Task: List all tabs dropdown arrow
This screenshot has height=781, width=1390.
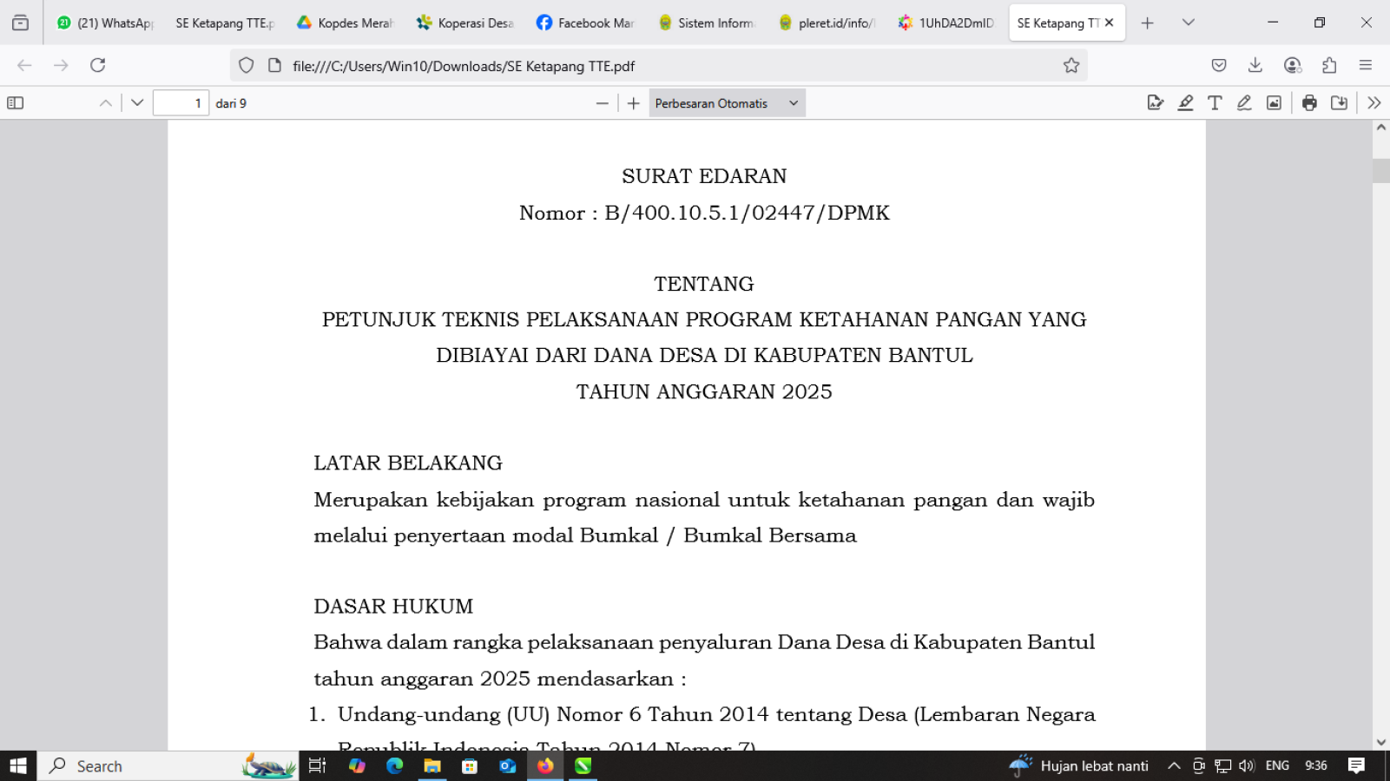Action: coord(1189,23)
